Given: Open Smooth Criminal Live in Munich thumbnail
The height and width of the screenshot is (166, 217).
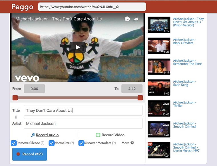Looking at the screenshot, I should 159,150.
